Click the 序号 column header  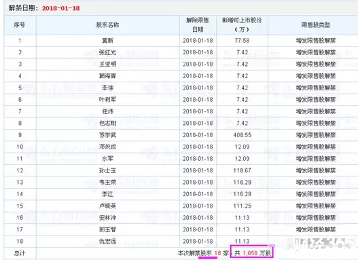[x=20, y=25]
